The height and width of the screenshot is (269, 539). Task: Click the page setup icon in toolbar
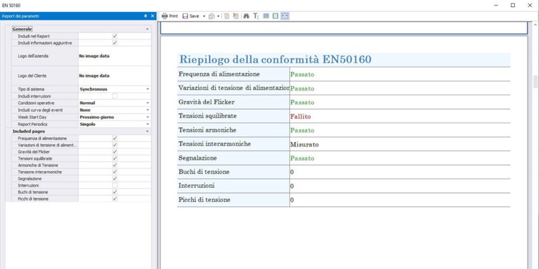click(227, 16)
